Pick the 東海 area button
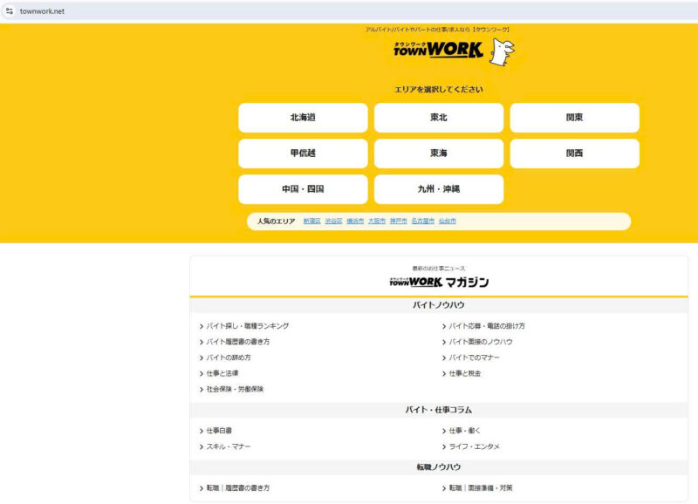 click(439, 153)
